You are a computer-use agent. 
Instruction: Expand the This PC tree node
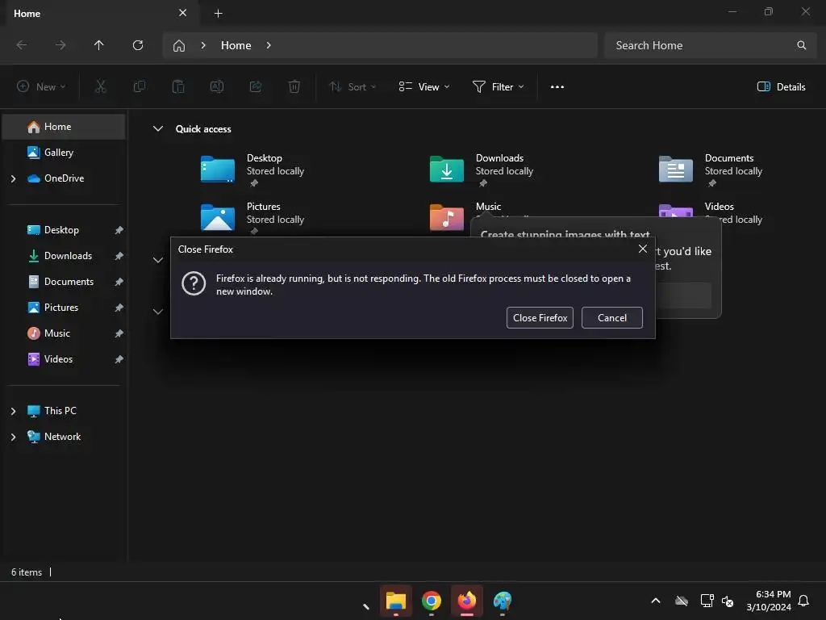click(13, 411)
